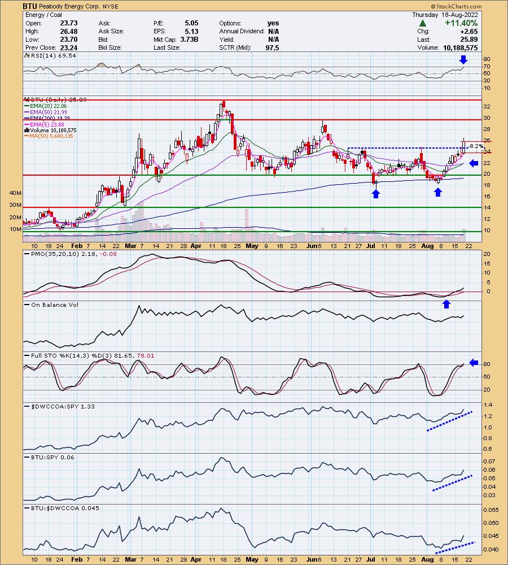Screen dimensions: 508x565
Task: Select the SCTR (Mid) value 97.5
Action: (x=272, y=47)
